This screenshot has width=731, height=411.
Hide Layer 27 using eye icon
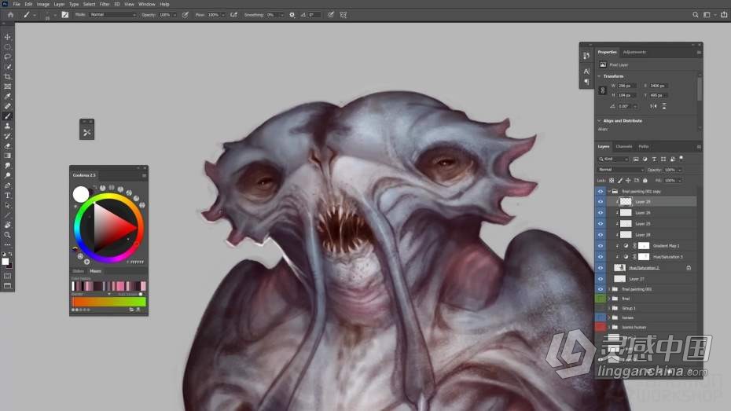[601, 279]
